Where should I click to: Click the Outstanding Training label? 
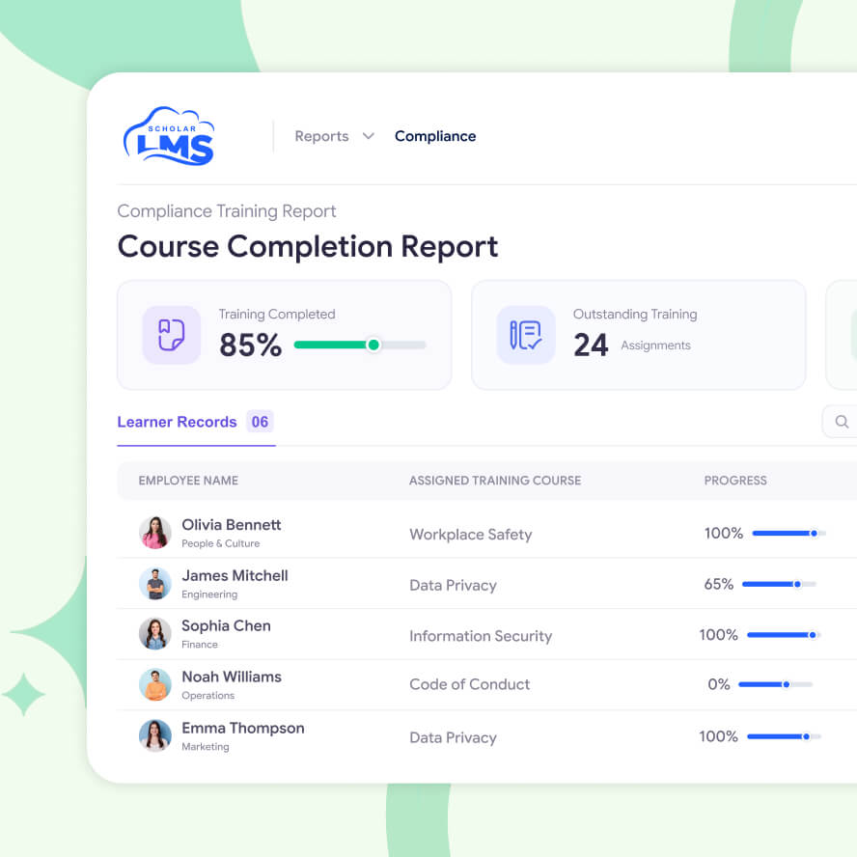click(635, 315)
